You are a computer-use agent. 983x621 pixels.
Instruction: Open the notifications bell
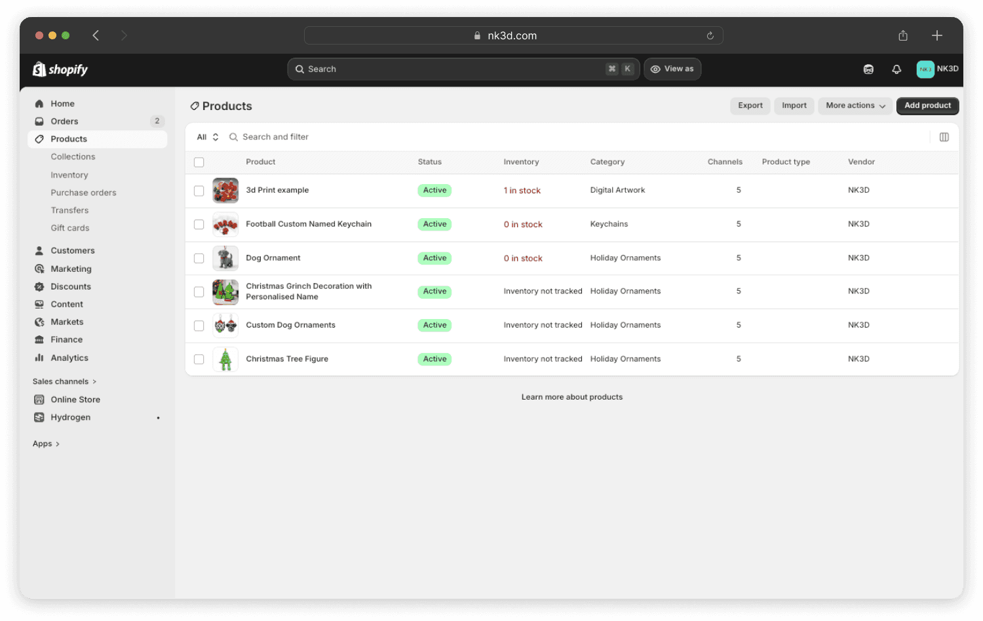[x=896, y=69]
